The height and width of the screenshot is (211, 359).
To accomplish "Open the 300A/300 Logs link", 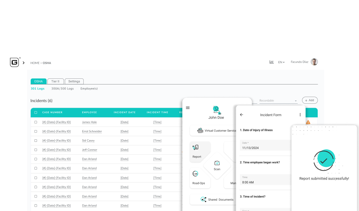I will pyautogui.click(x=62, y=88).
